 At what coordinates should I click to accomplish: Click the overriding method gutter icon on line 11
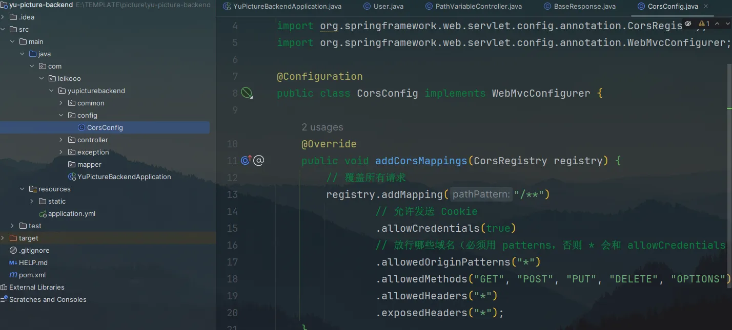click(x=246, y=161)
